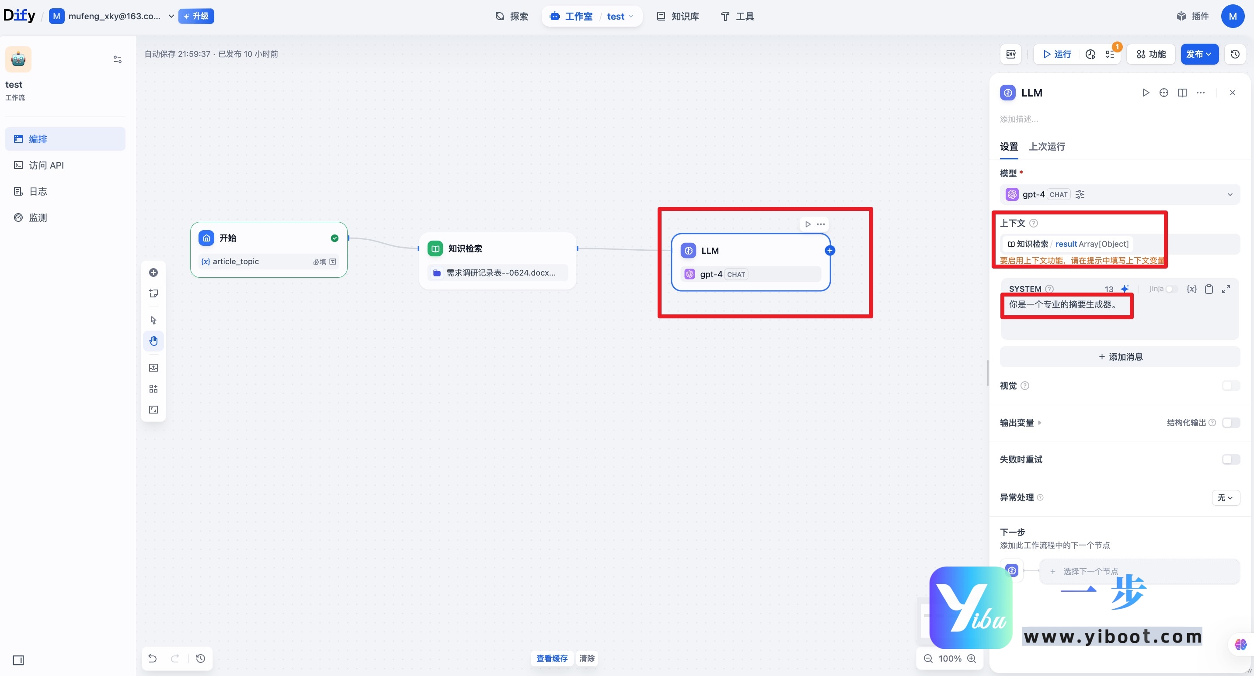1254x676 pixels.
Task: Open the checklist with notification badge
Action: (x=1111, y=55)
